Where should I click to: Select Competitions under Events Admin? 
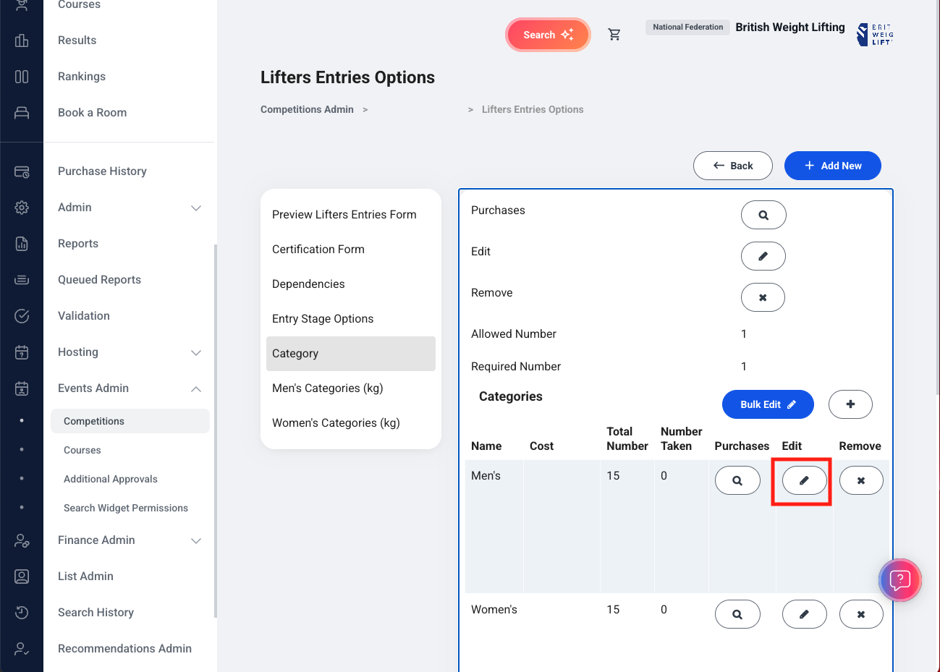click(130, 421)
